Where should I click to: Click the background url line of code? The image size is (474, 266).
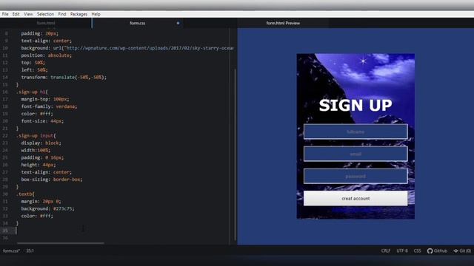click(127, 48)
